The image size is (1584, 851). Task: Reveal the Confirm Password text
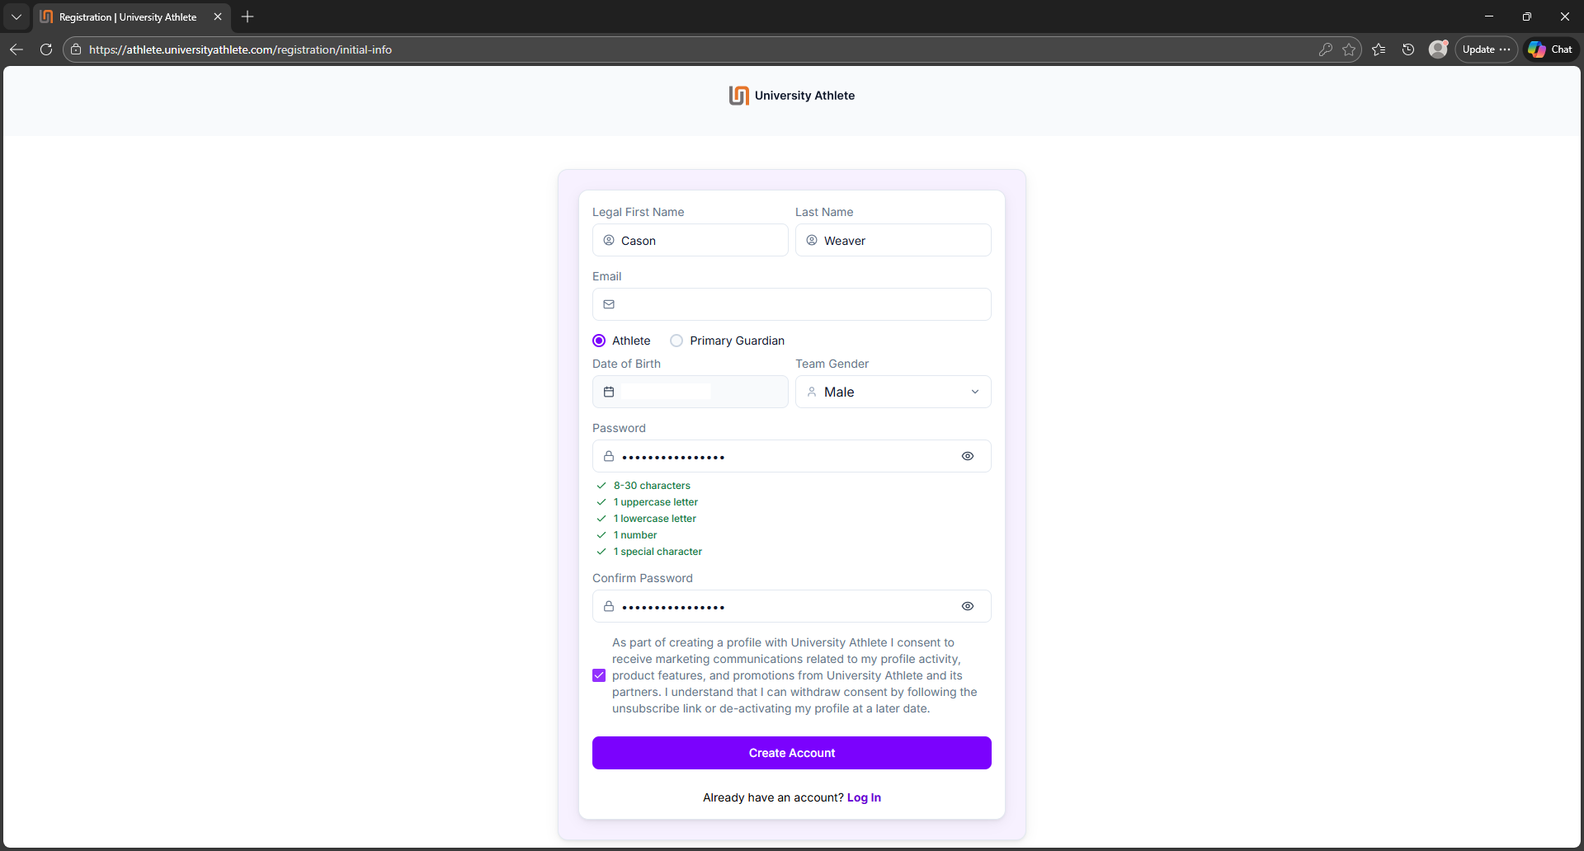pyautogui.click(x=968, y=606)
